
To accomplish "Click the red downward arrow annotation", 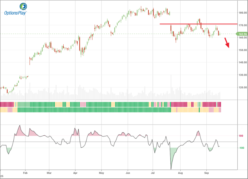I will 227,43.
